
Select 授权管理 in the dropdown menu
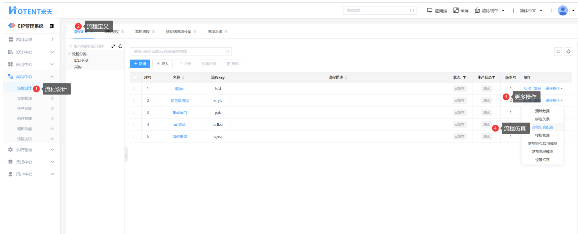(542, 135)
